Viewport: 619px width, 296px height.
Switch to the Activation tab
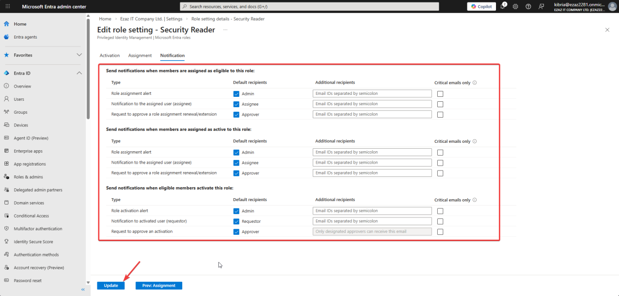[x=110, y=55]
